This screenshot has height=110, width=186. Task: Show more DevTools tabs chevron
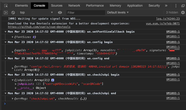[166, 6]
